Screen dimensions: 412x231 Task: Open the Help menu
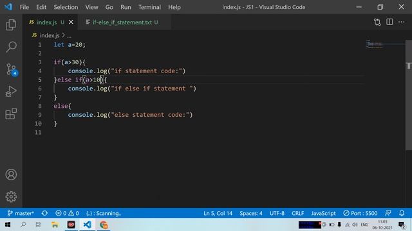click(x=174, y=7)
